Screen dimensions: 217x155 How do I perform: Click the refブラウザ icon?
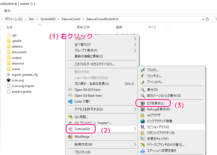[142, 115]
